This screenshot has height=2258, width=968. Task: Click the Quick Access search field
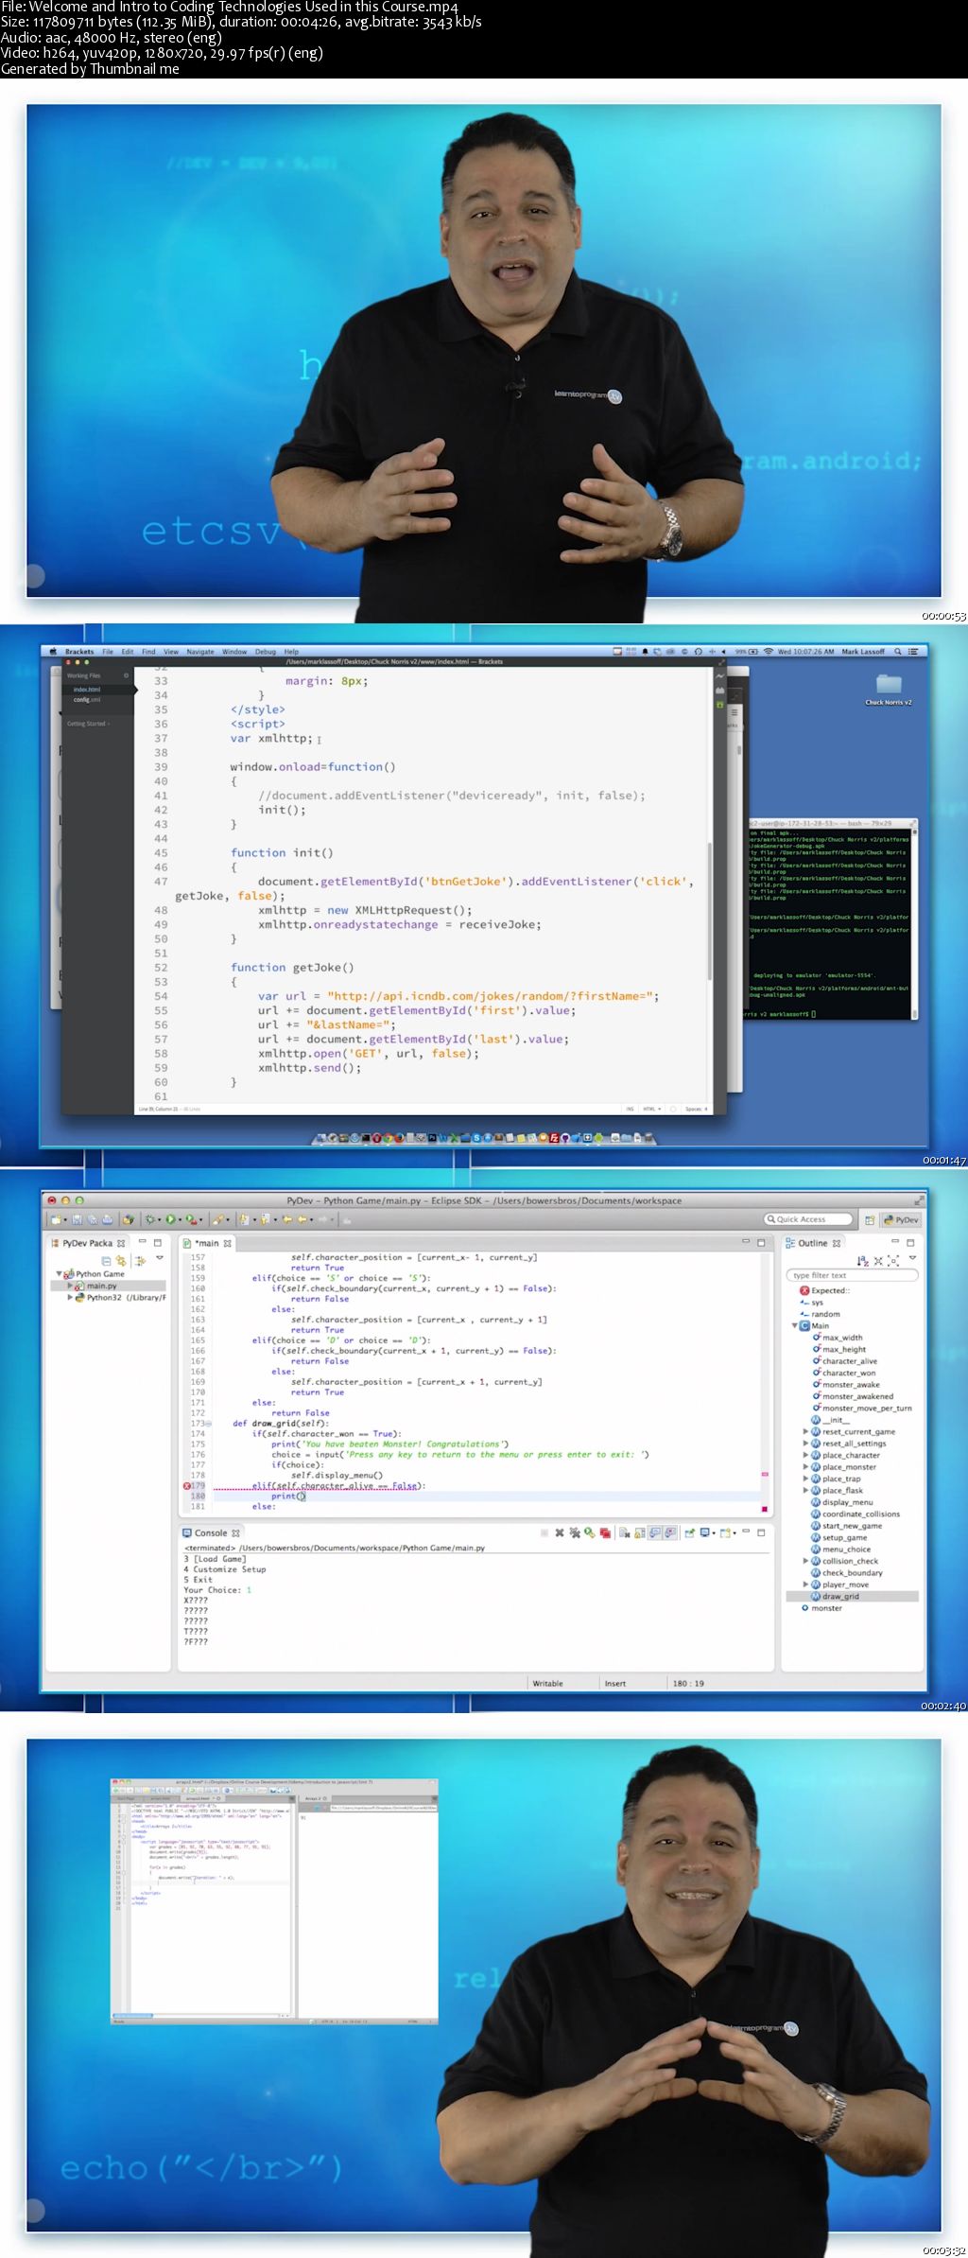point(808,1219)
